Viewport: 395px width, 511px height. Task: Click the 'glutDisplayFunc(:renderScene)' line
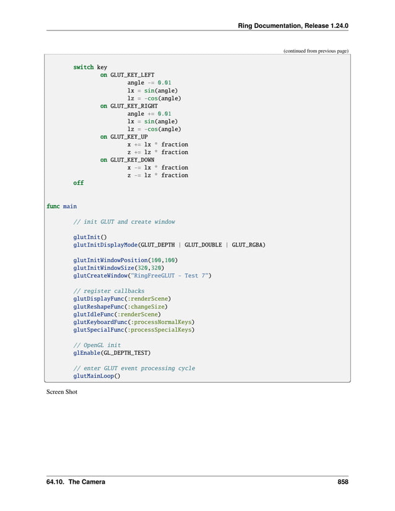(x=122, y=299)
